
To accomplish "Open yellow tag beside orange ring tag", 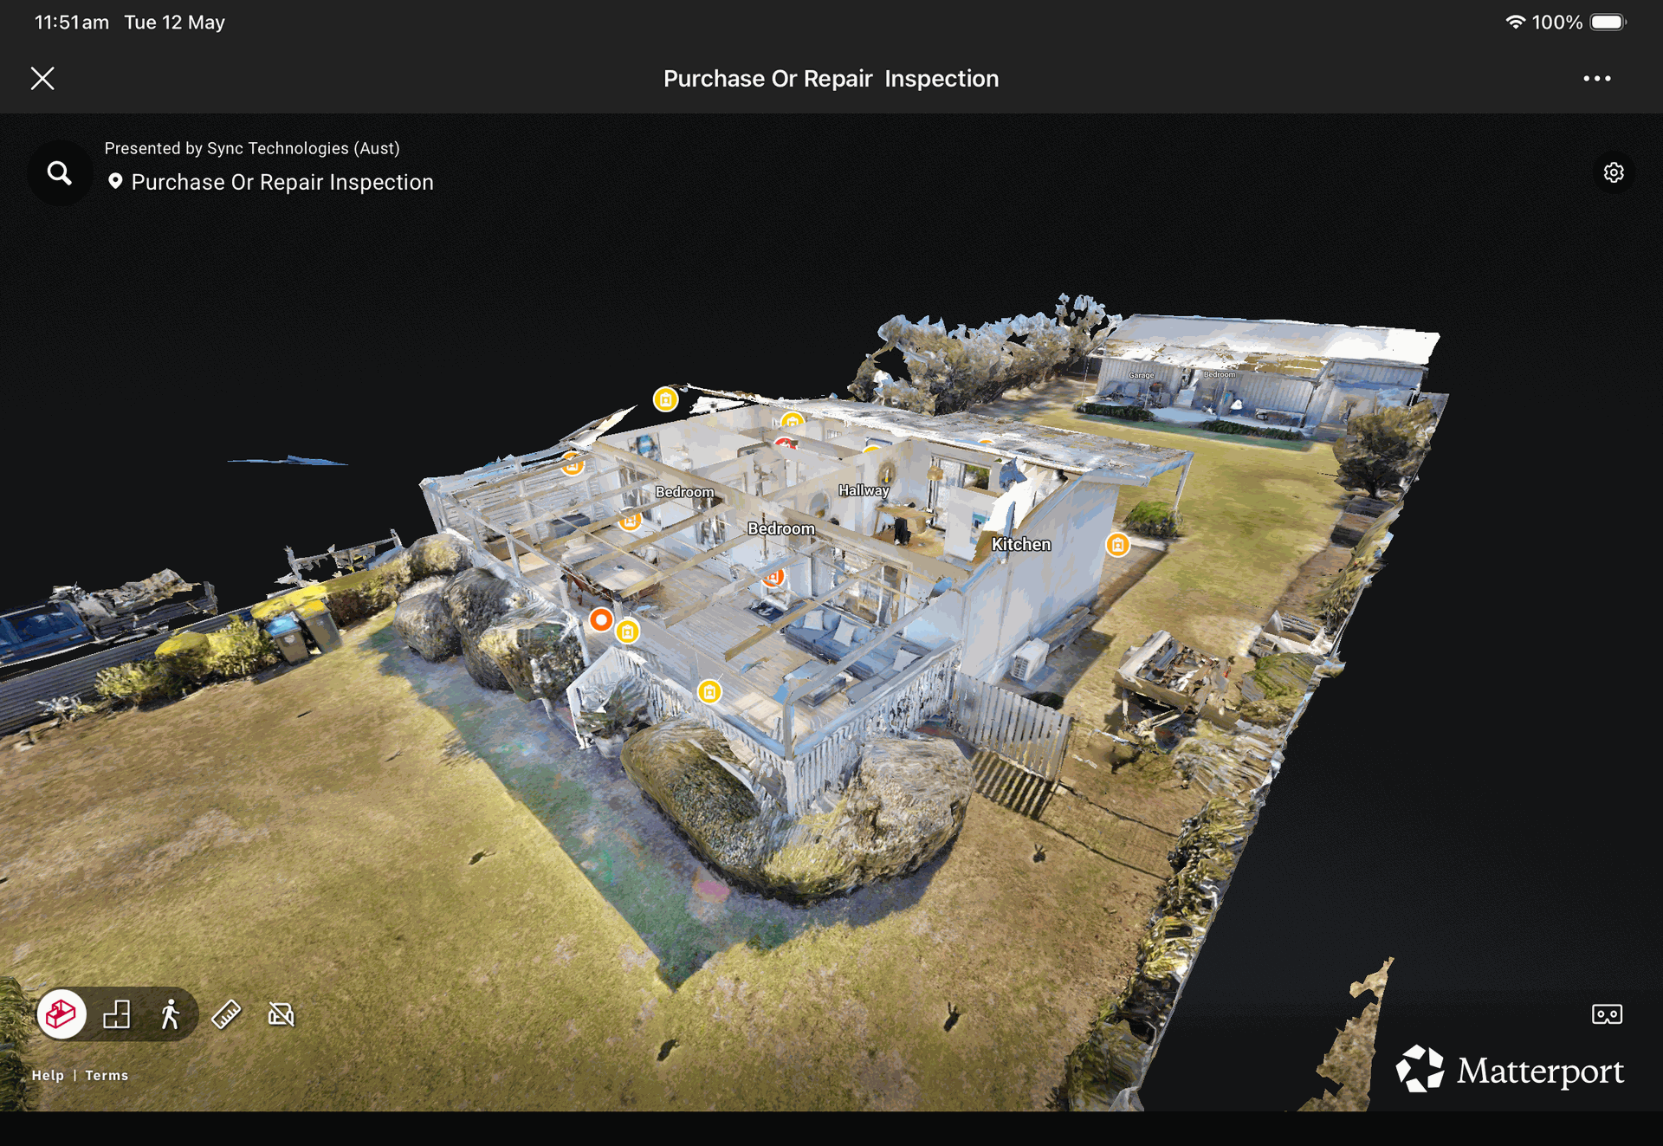I will [627, 631].
